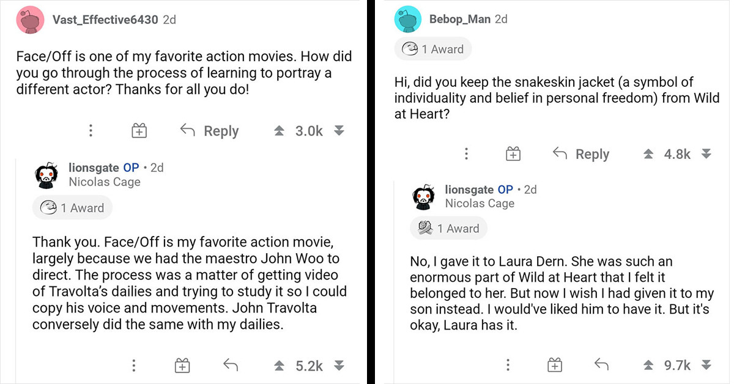Open the award list on the Face/Off answer

pos(72,207)
